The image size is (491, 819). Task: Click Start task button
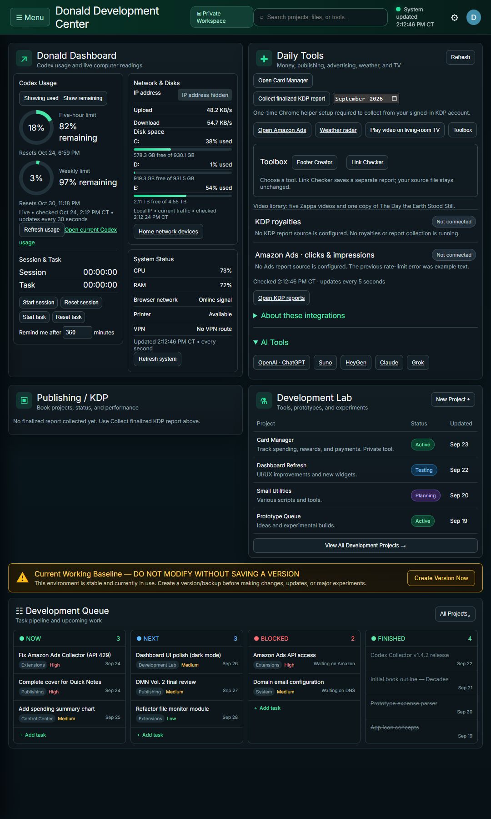pos(35,317)
